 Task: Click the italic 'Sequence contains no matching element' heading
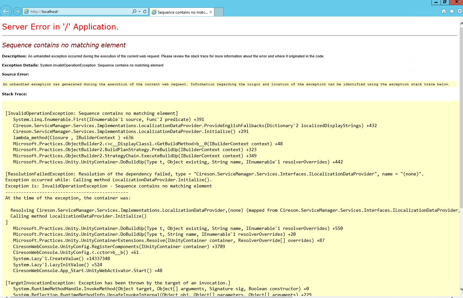[64, 45]
